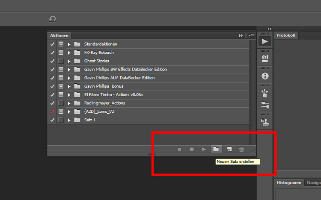This screenshot has height=200, width=321.
Task: Click the folder icon of Ghost Stories
Action: [77, 61]
